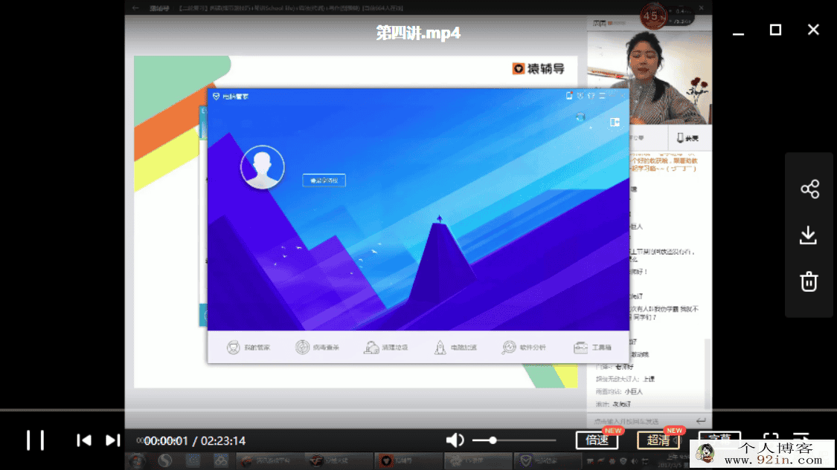
Task: Click the square panel icon below the PC manager title bar
Action: (x=615, y=122)
